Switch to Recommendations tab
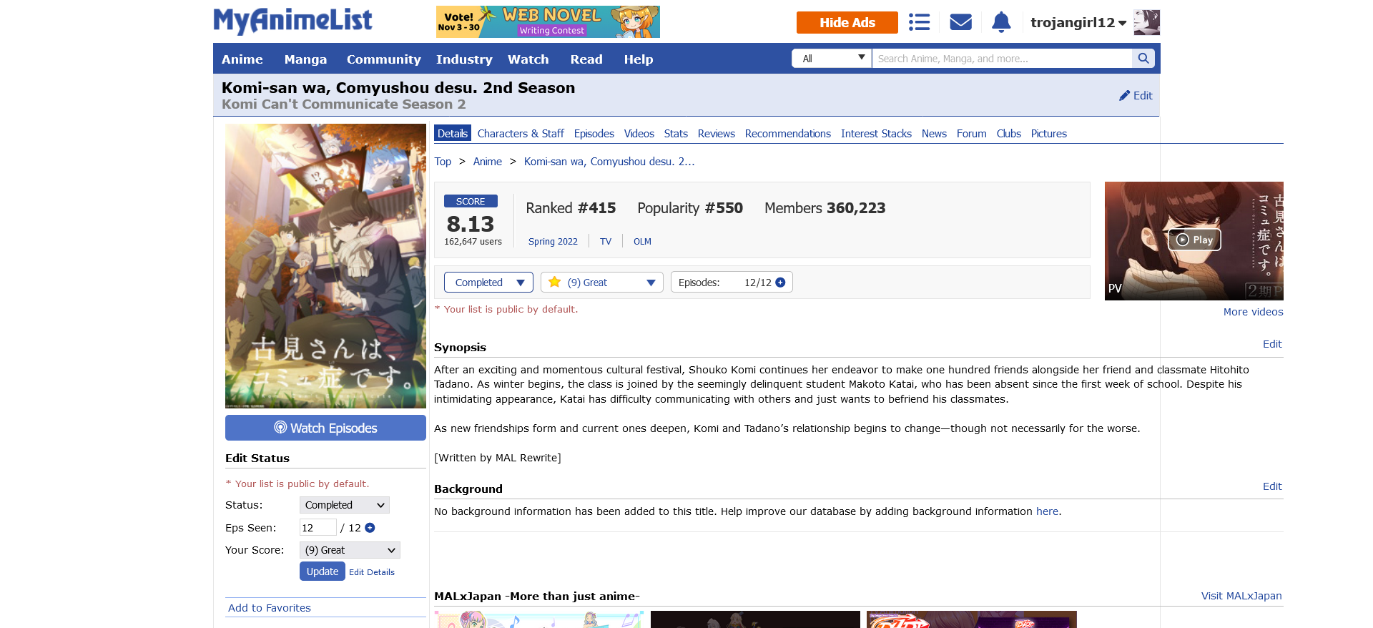1373x628 pixels. pyautogui.click(x=788, y=134)
